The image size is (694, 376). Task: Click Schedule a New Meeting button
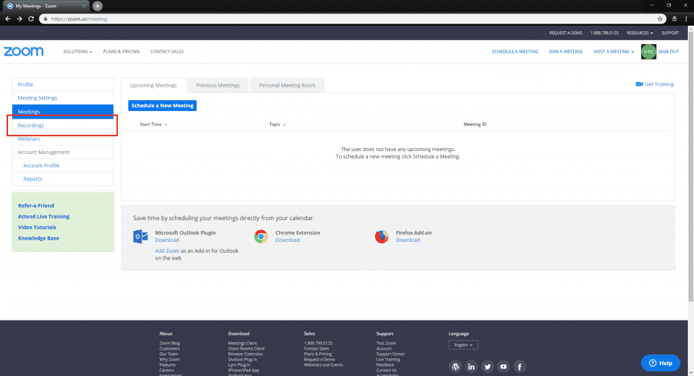point(163,106)
